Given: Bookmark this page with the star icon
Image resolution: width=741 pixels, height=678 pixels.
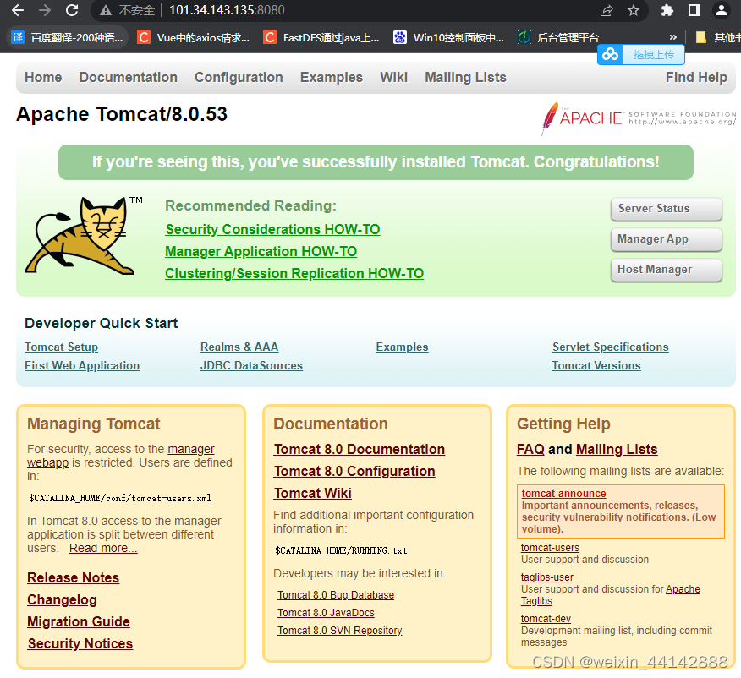Looking at the screenshot, I should click(634, 10).
